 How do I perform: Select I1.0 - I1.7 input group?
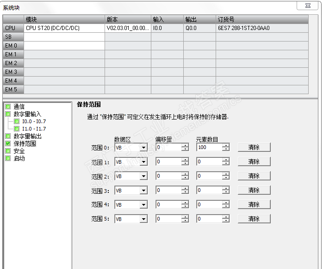pos(34,129)
